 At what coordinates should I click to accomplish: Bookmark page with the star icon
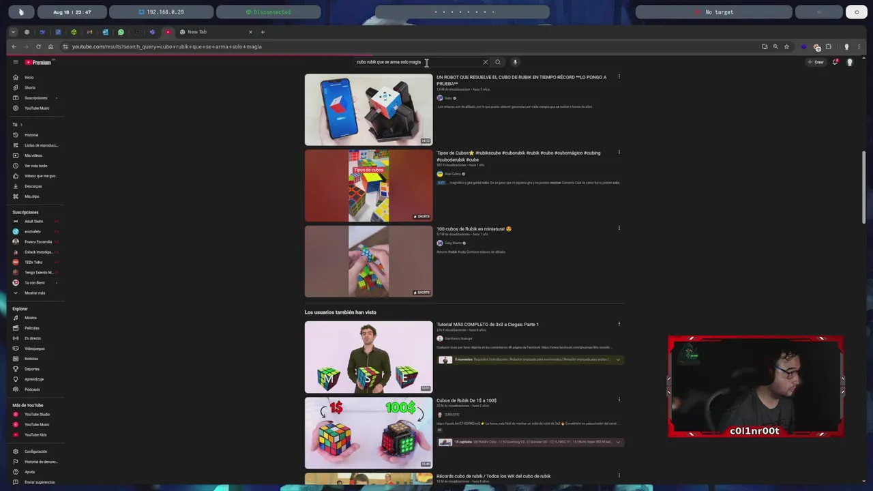coord(786,47)
